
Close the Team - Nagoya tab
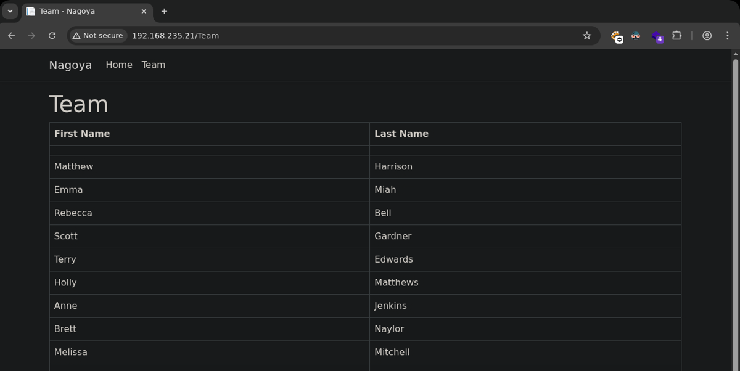[x=144, y=11]
